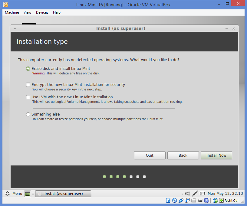The height and width of the screenshot is (206, 247).
Task: Click the last white progress step dot
Action: [144, 177]
